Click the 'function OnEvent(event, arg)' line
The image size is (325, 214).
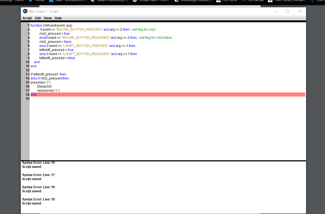click(x=51, y=25)
